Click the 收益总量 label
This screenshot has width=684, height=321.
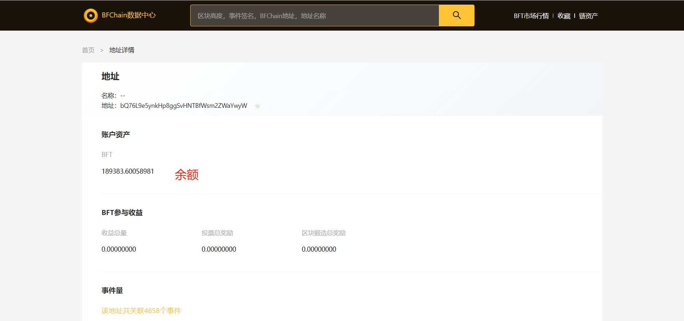[114, 233]
